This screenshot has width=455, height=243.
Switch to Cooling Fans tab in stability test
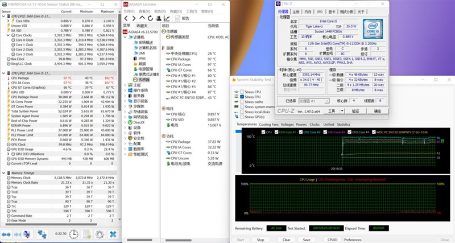268,124
